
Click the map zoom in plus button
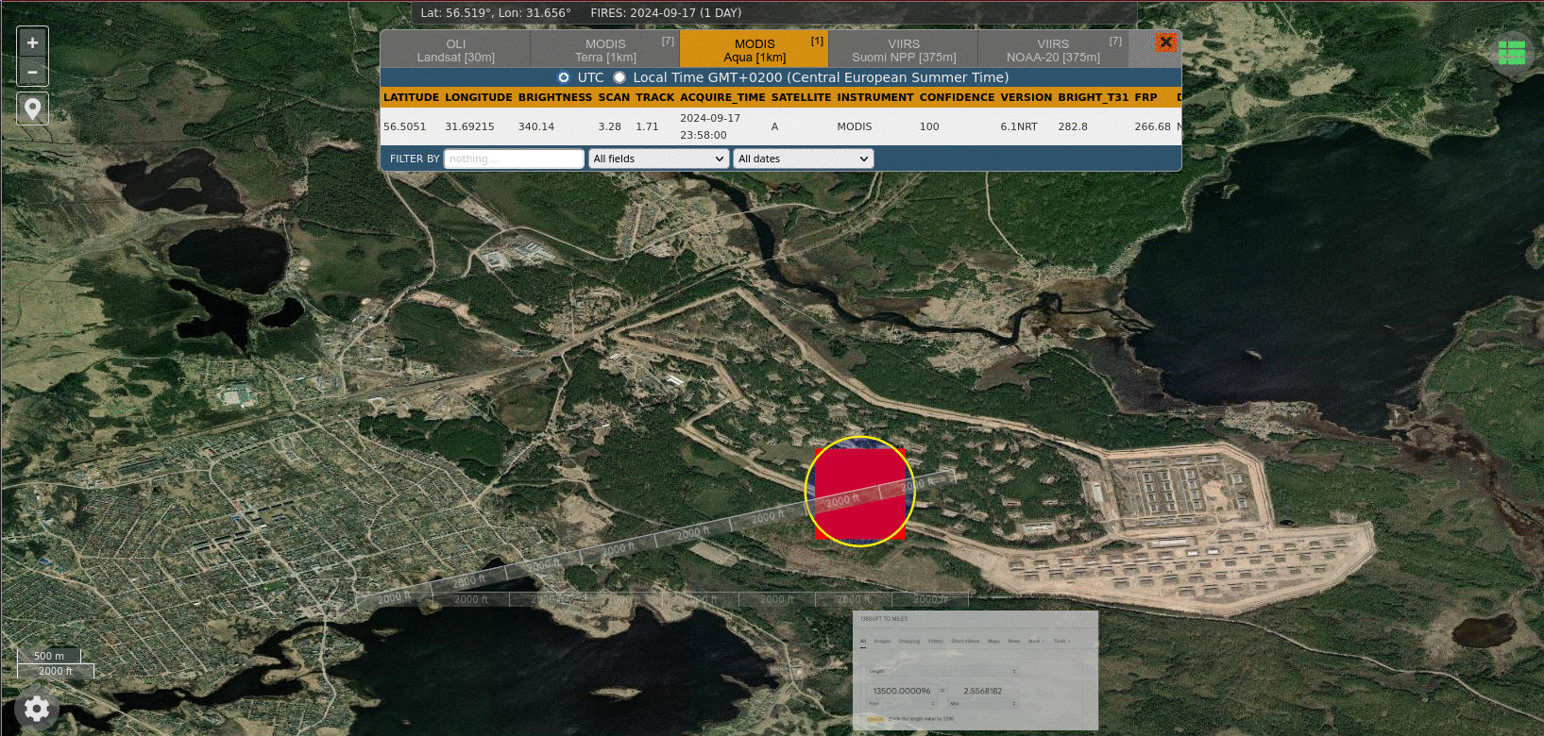click(32, 42)
